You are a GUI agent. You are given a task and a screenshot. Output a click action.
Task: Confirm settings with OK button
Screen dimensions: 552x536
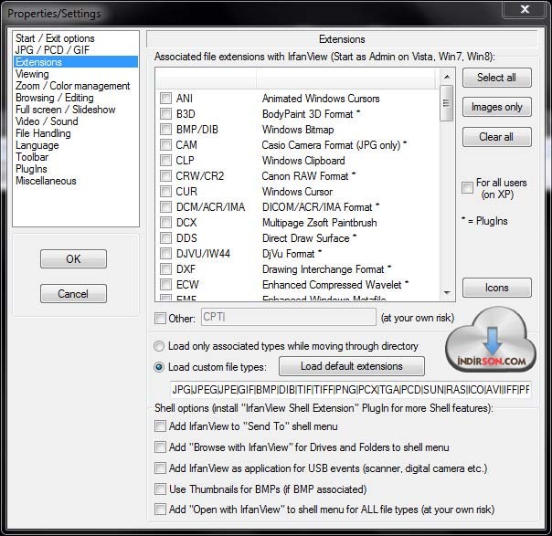[73, 258]
